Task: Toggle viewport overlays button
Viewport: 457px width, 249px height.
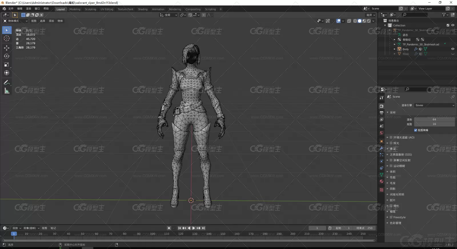Action: (x=338, y=21)
